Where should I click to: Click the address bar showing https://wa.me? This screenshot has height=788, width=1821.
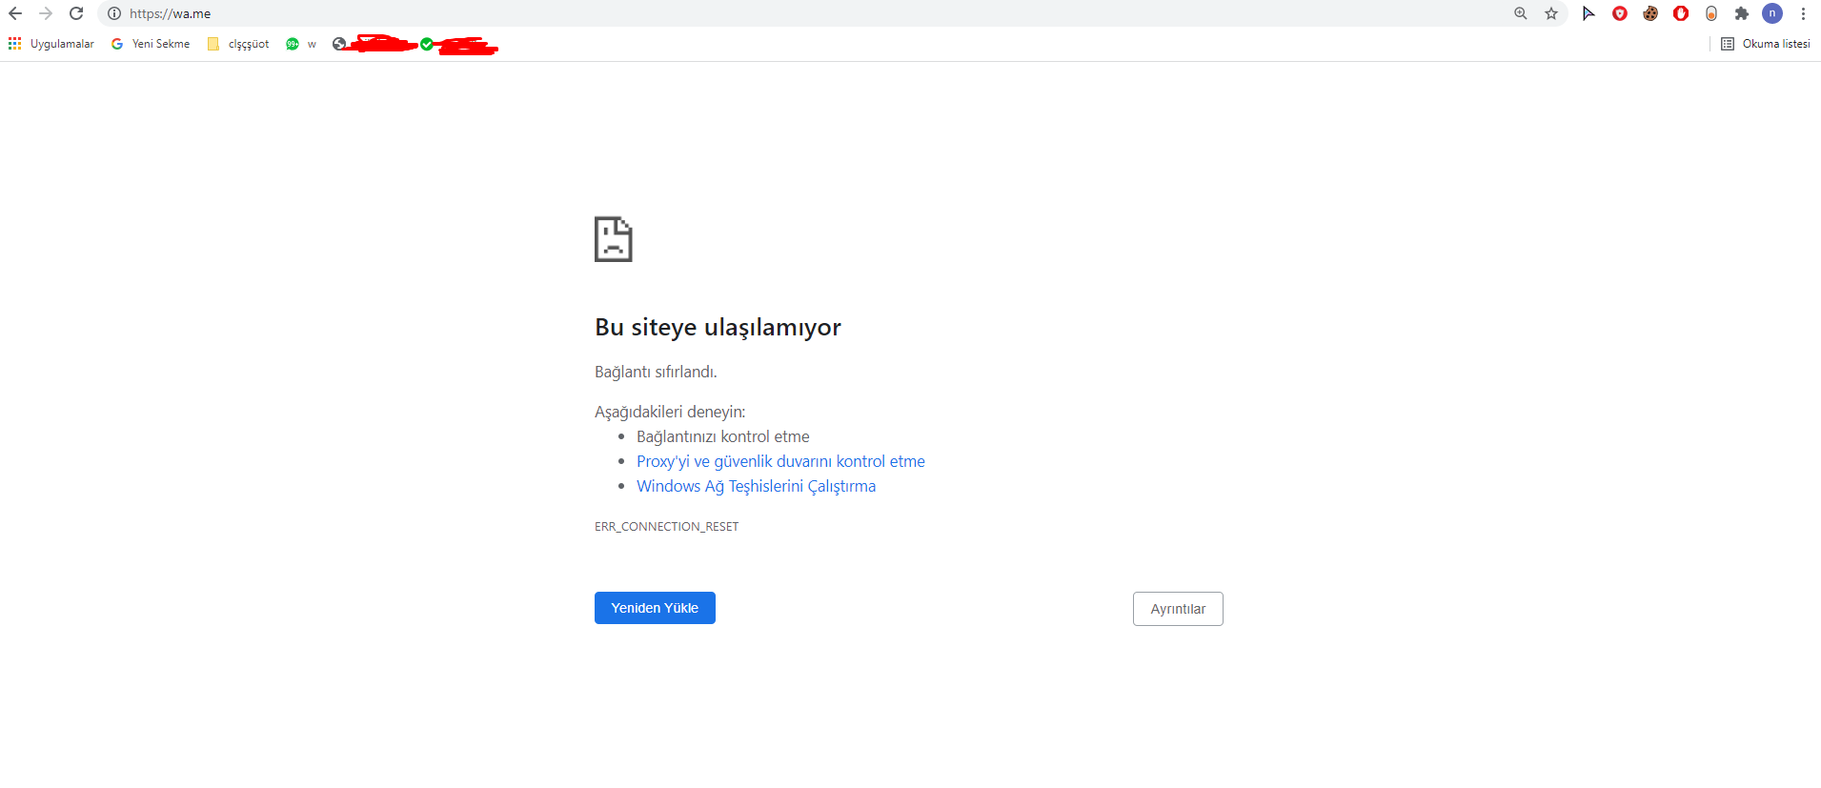pyautogui.click(x=762, y=13)
